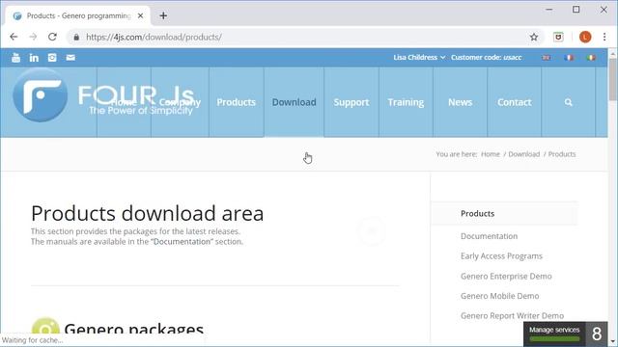Select the Products browser tab
Screen dimensions: 618x347
78,15
